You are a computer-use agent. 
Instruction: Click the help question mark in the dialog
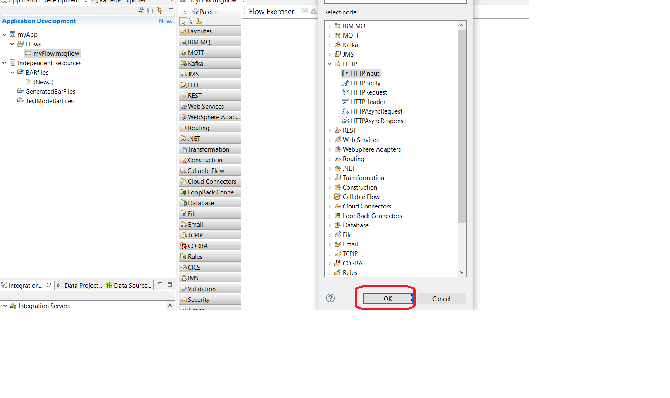330,298
